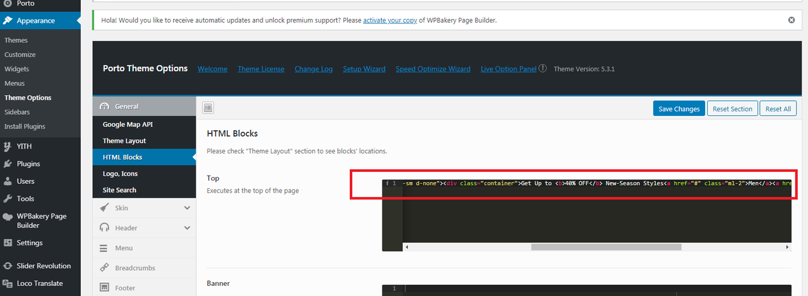The width and height of the screenshot is (808, 296).
Task: Click the Save Changes button
Action: (679, 109)
